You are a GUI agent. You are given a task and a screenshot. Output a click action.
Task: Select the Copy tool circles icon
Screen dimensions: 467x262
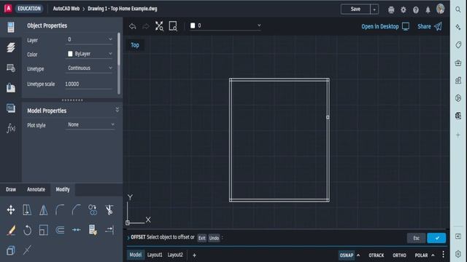coord(93,210)
